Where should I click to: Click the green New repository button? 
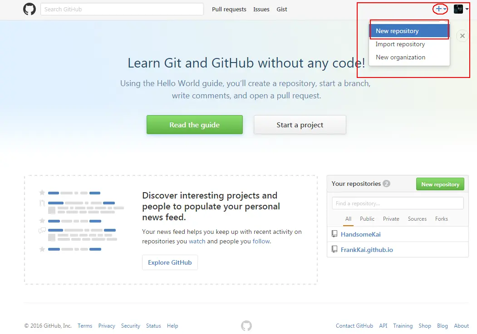(440, 184)
